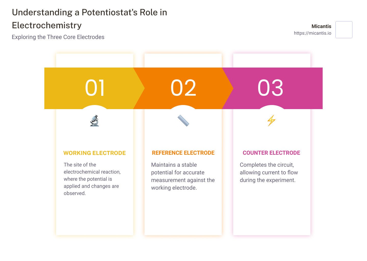Click the 'Completes the circuit' paragraph
The height and width of the screenshot is (261, 367).
pyautogui.click(x=269, y=172)
